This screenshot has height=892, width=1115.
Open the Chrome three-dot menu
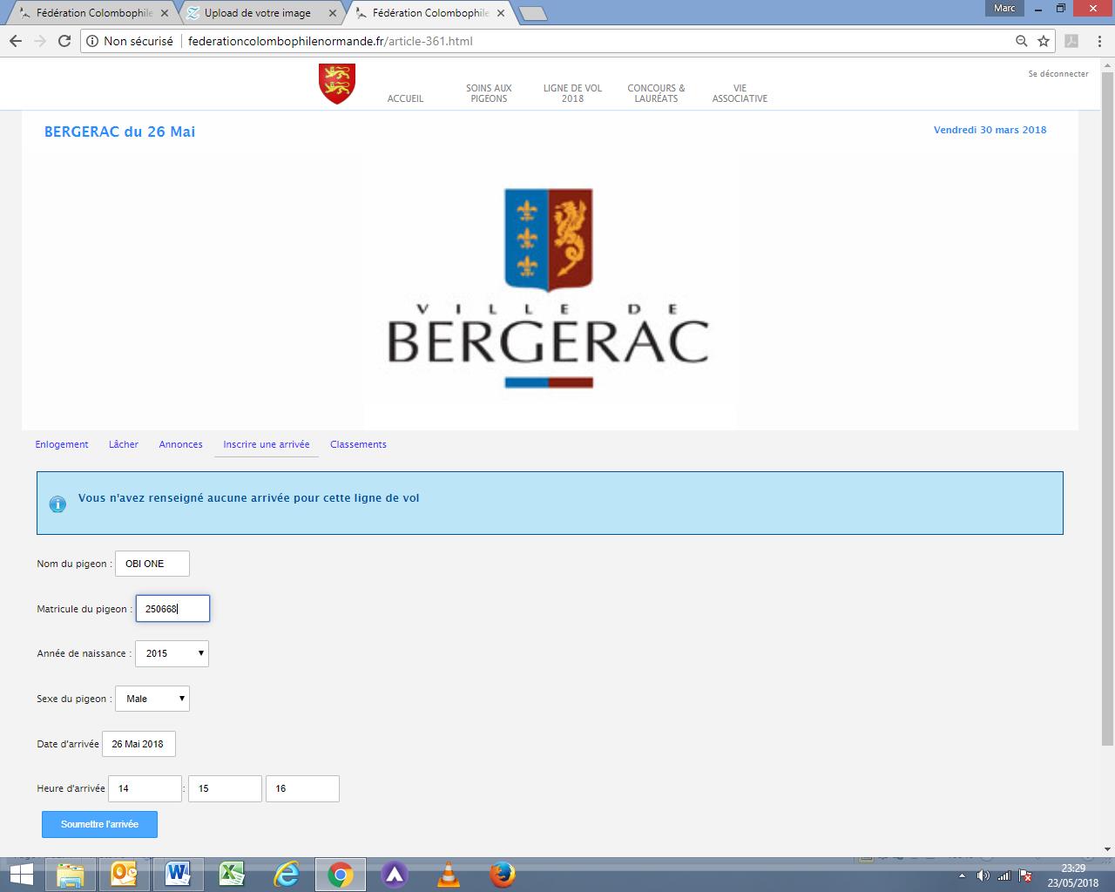[1098, 41]
